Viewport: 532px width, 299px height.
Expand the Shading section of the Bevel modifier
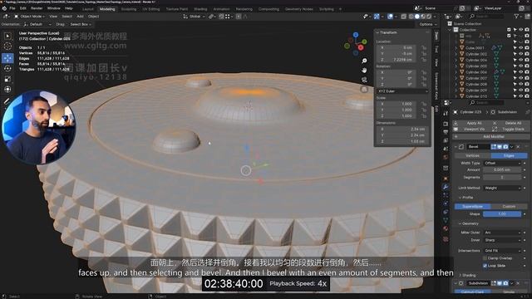click(x=468, y=275)
